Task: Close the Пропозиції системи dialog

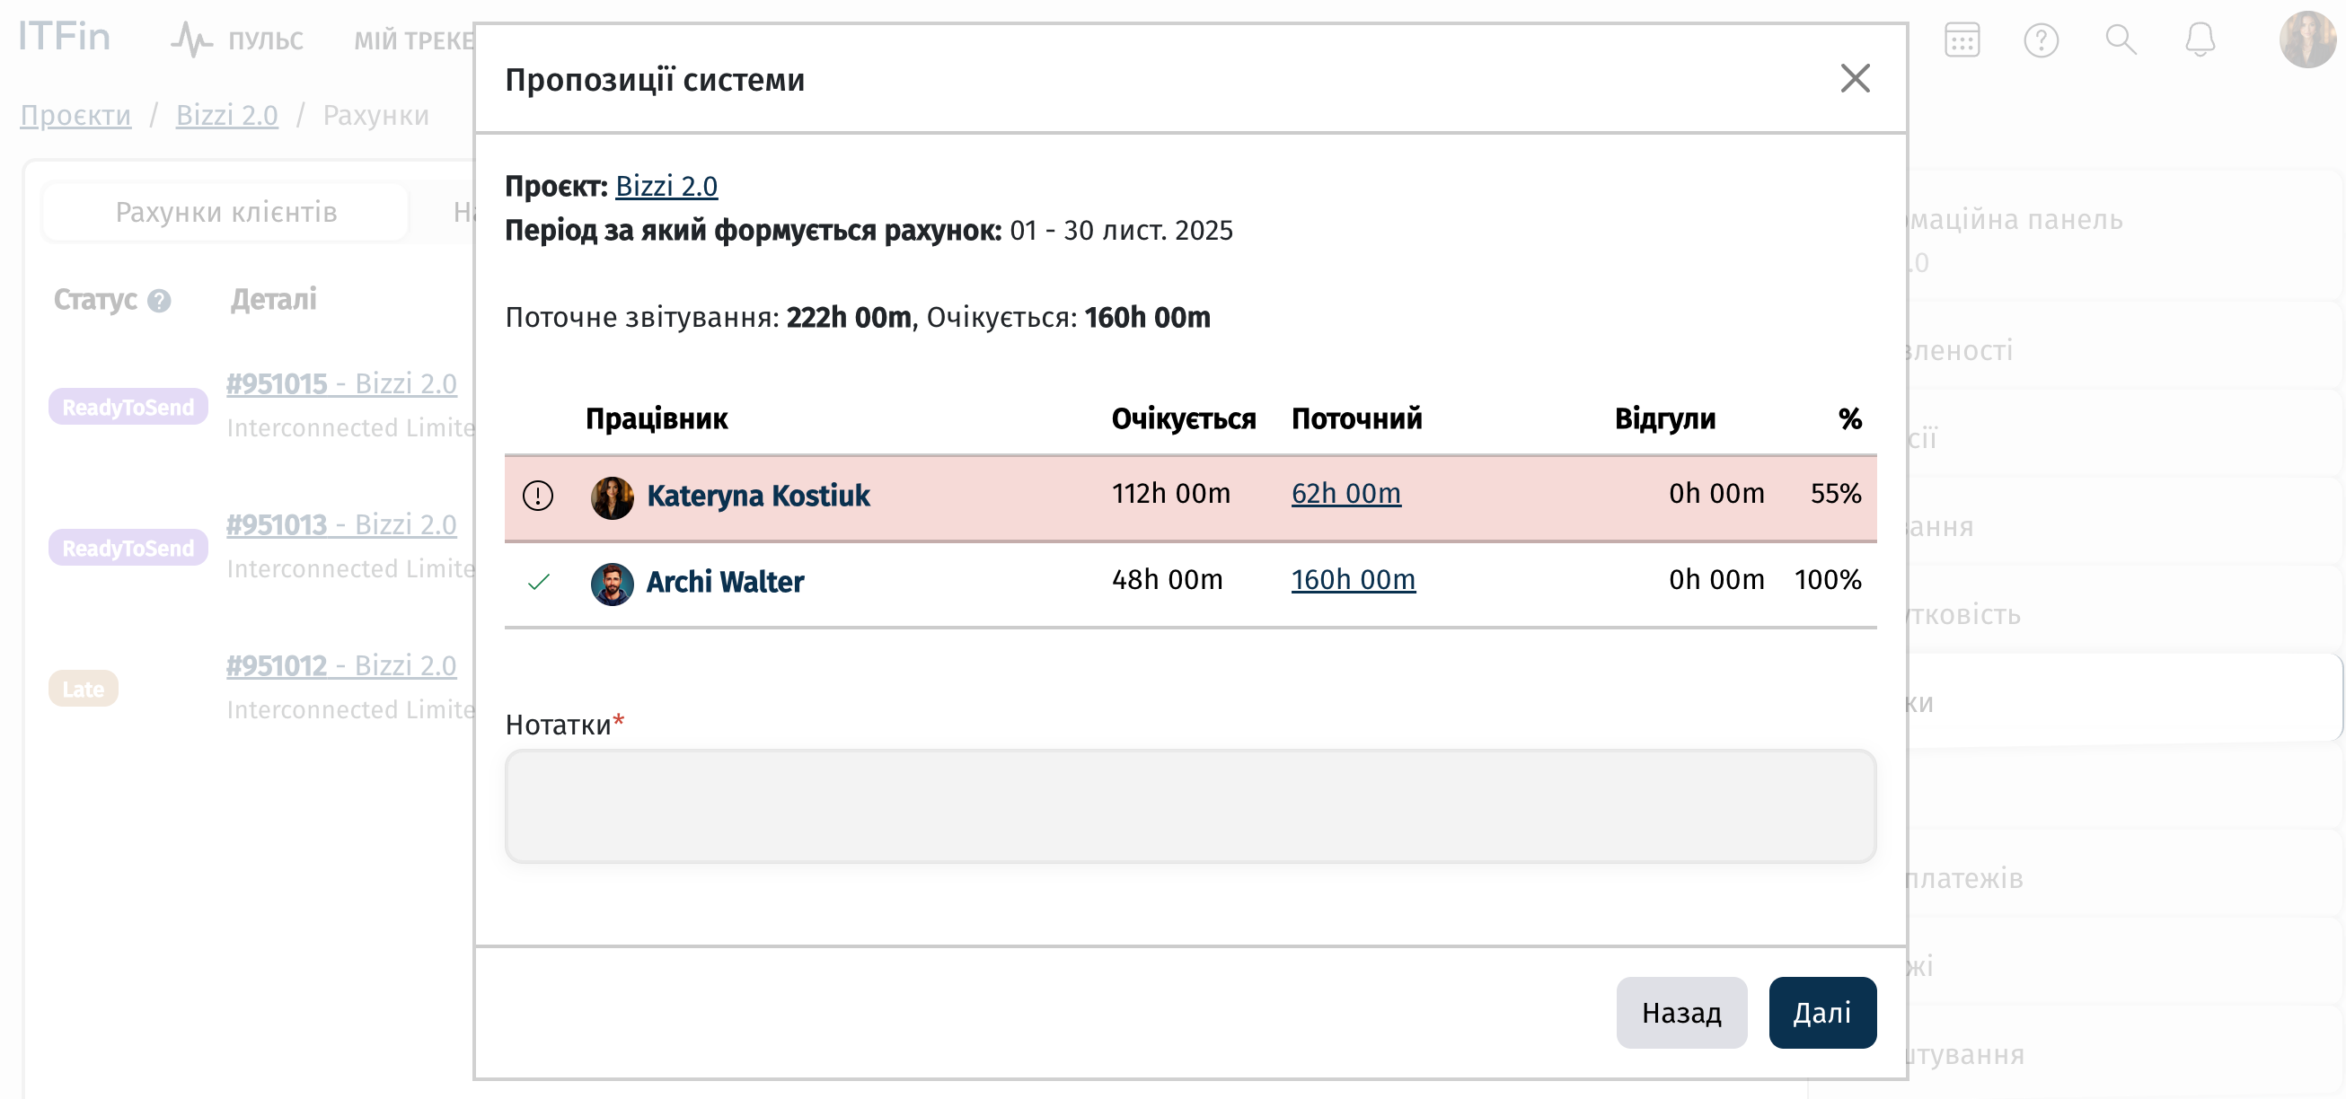Action: (x=1854, y=78)
